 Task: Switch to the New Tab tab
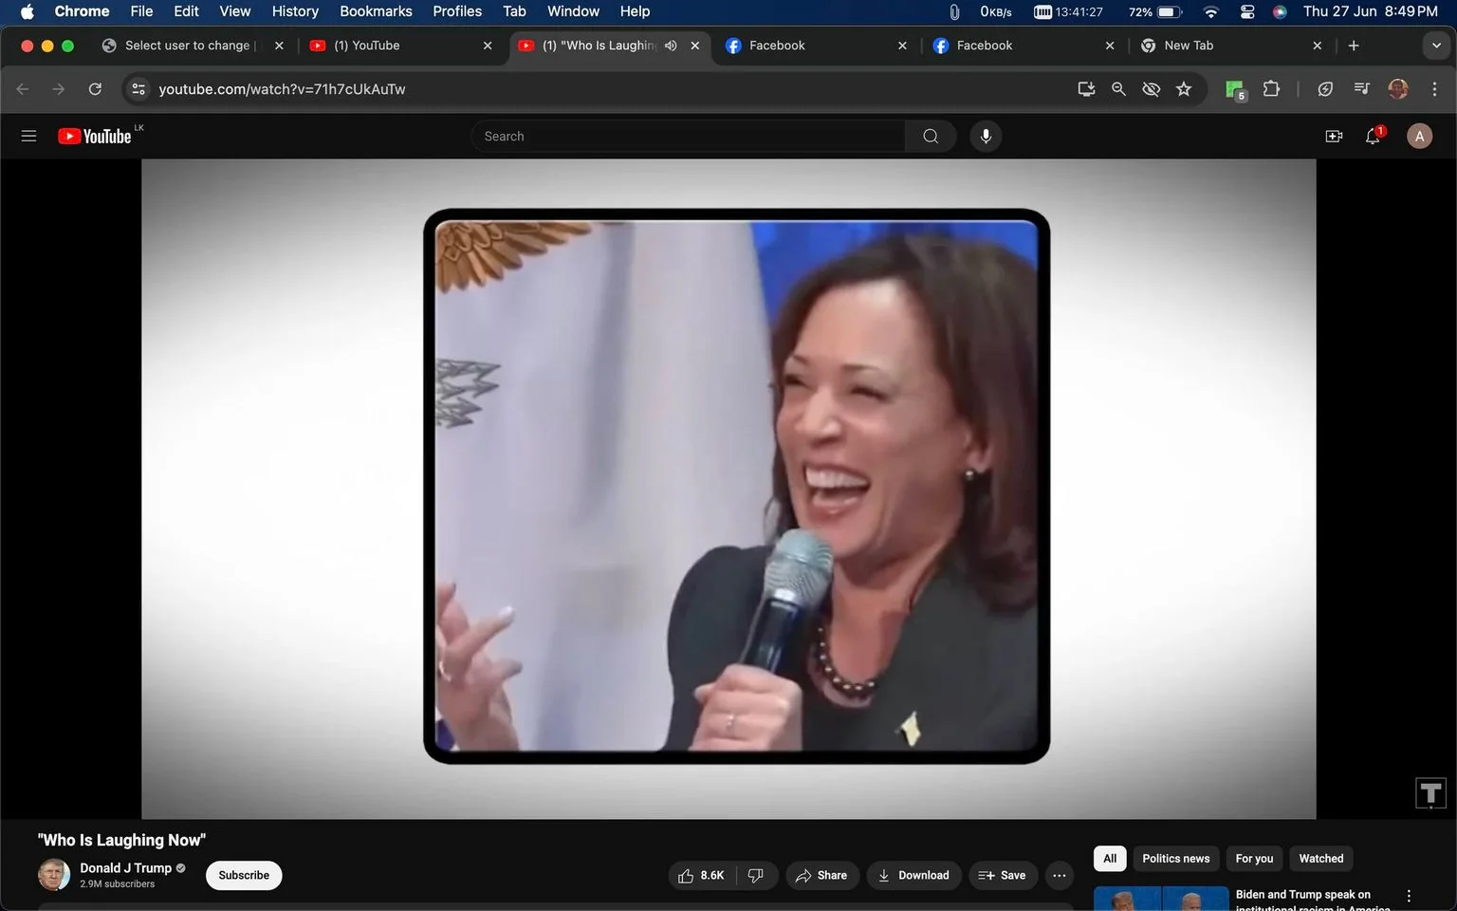pyautogui.click(x=1230, y=46)
